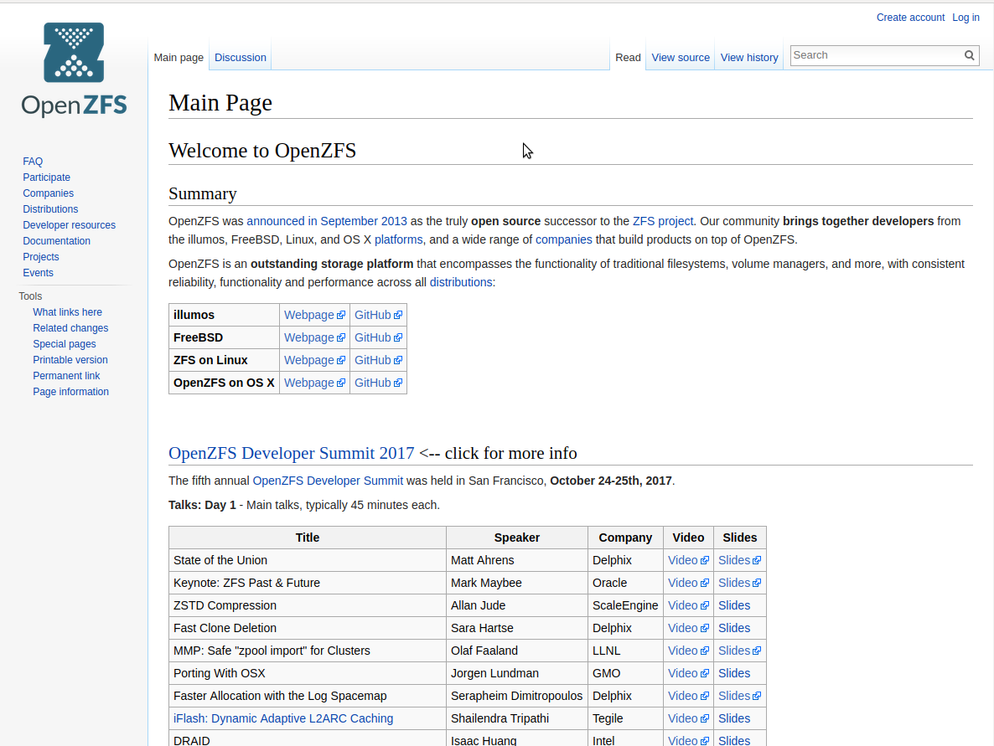This screenshot has height=746, width=994.
Task: Open Participate in the sidebar
Action: coord(46,177)
